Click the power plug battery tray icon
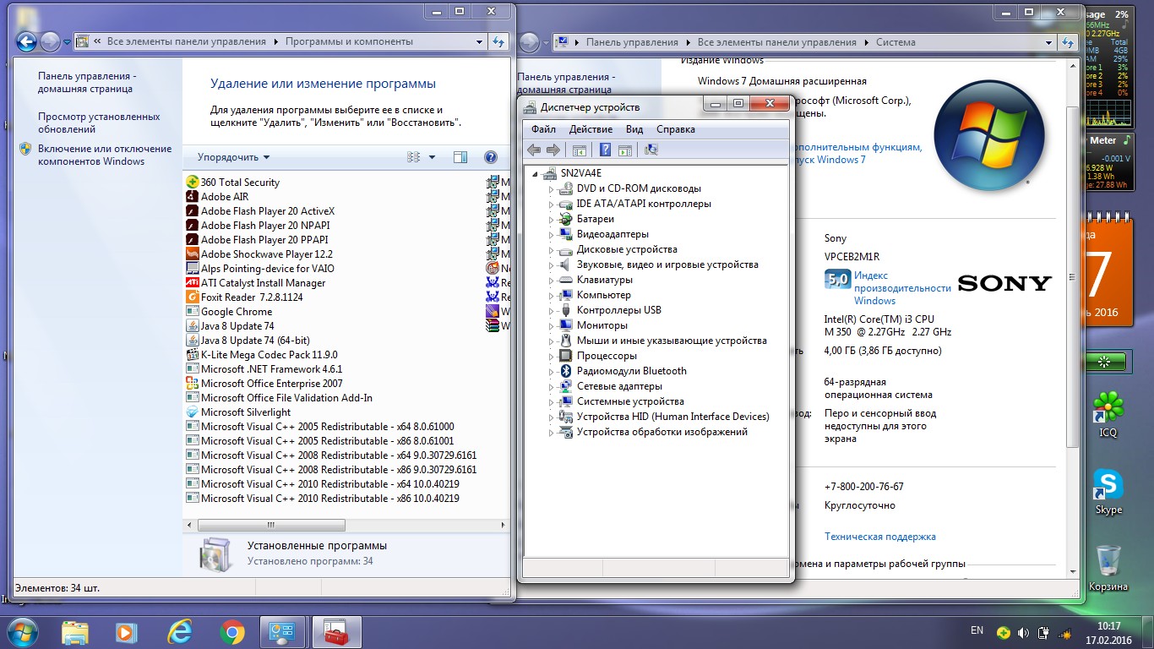 tap(1043, 632)
